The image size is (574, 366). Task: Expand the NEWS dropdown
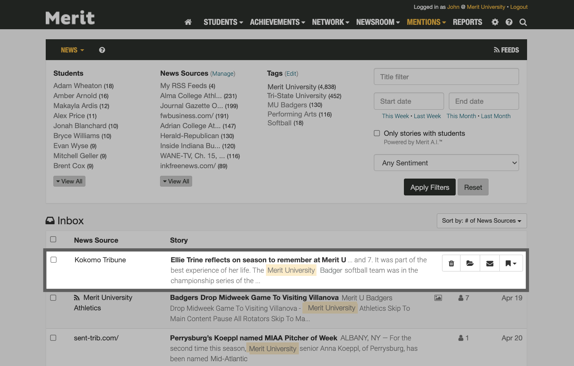point(72,50)
